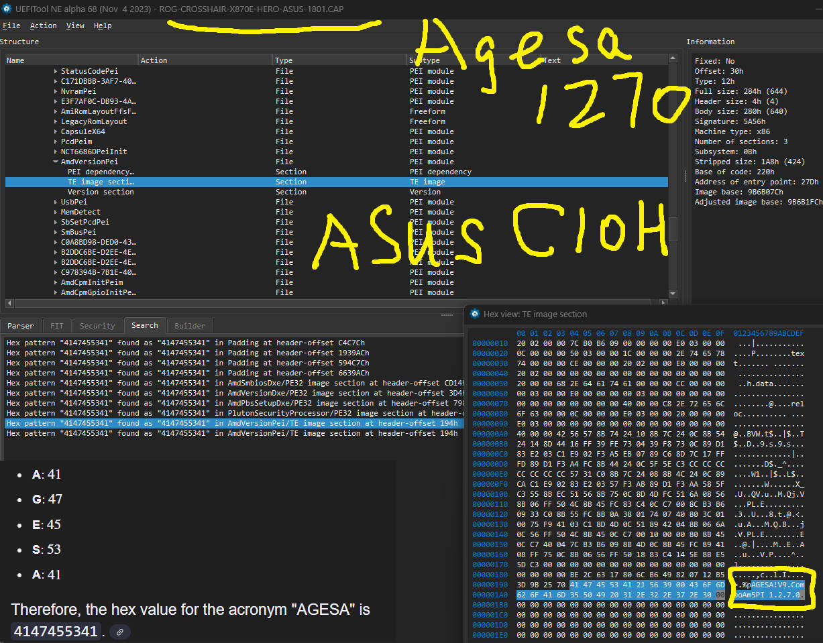This screenshot has height=643, width=823.
Task: Select the Version section tree item
Action: point(101,192)
